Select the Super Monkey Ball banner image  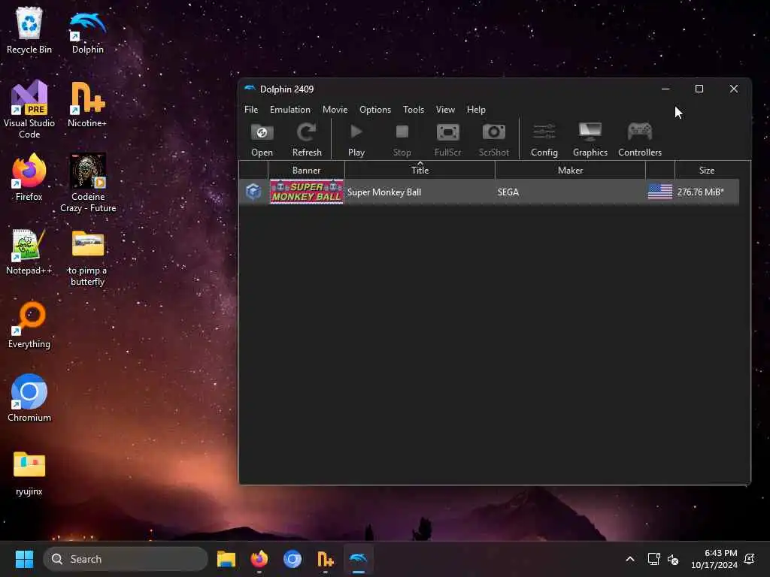[x=307, y=192]
